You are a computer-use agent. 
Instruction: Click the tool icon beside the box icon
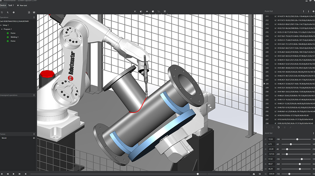[8, 12]
